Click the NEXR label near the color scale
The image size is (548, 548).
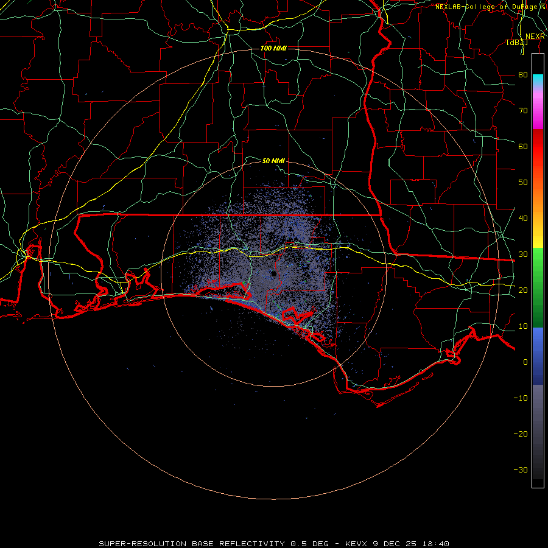[535, 37]
